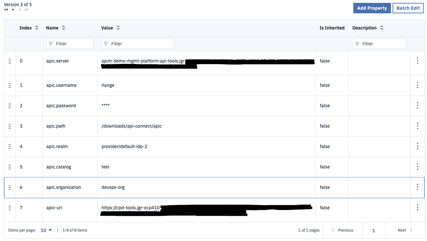Sort the table by the Name column
427x241 pixels.
pos(63,28)
